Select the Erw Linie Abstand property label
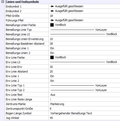 17,71
